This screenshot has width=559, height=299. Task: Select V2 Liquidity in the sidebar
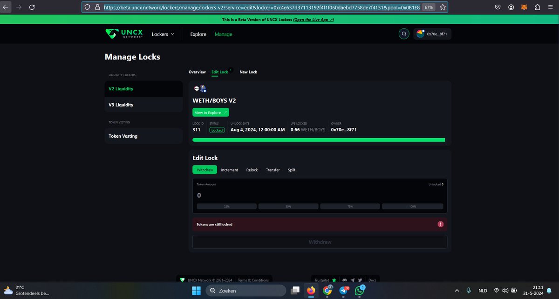tap(143, 89)
